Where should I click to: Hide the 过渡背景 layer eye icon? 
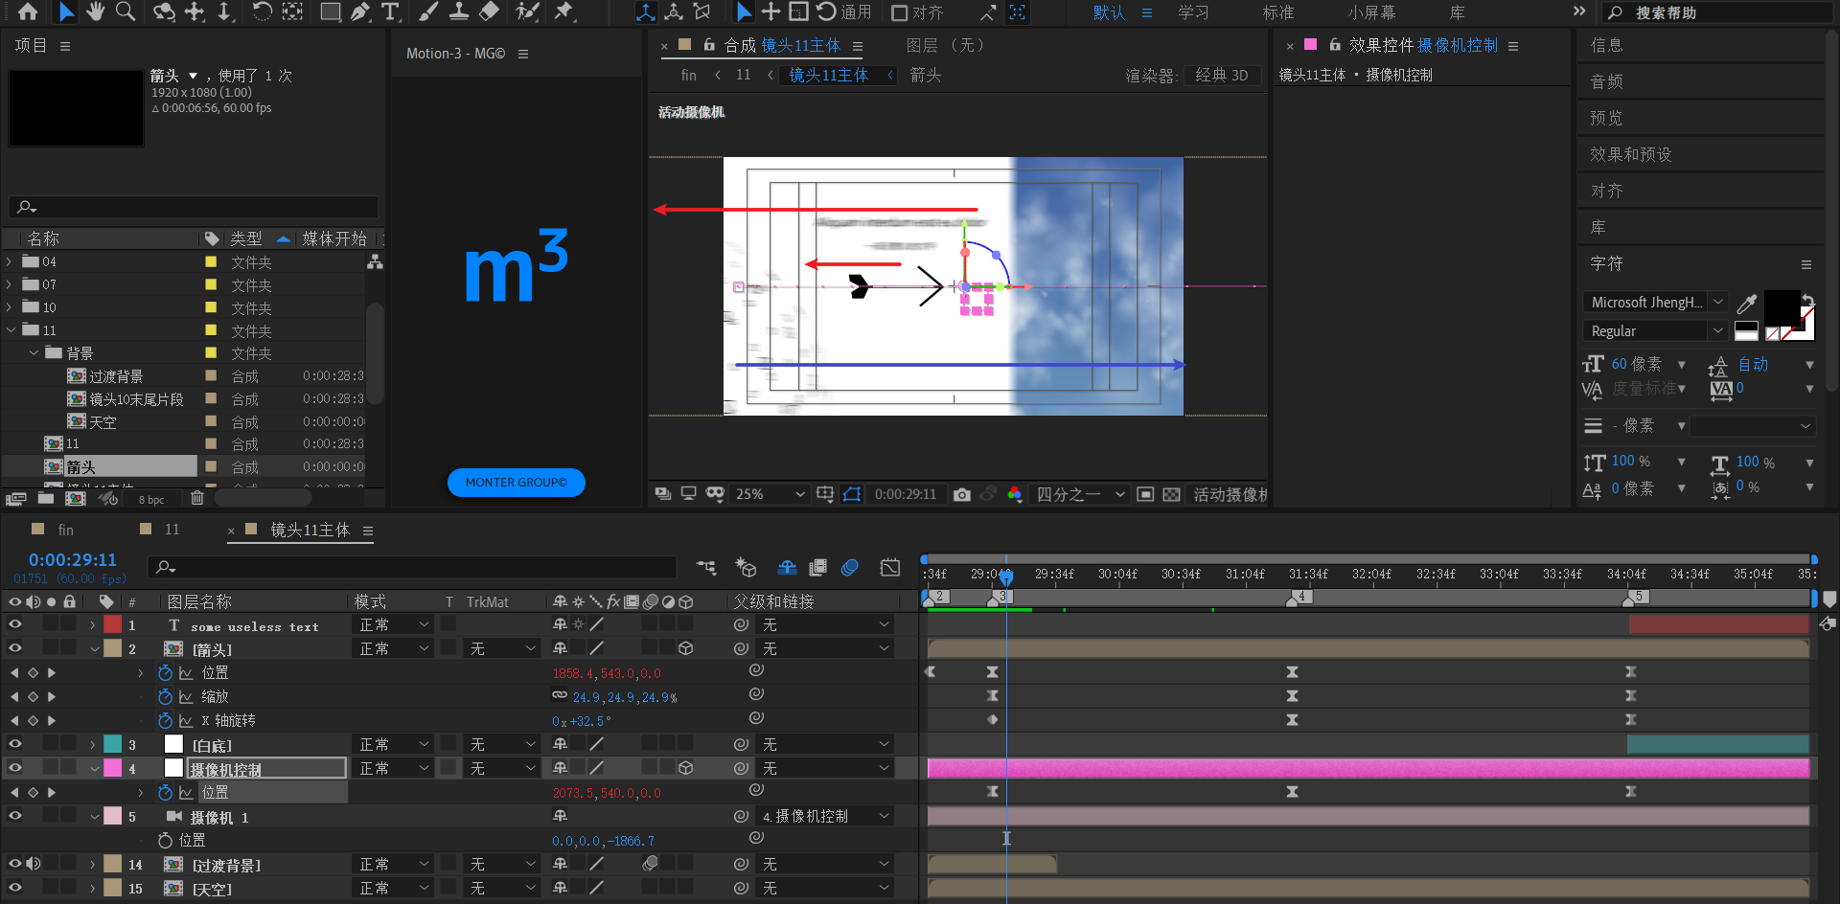tap(14, 864)
